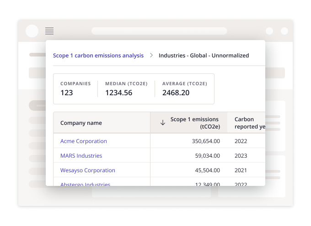
Task: Click Industries - Global - Unnormalized breadcrumb text
Action: [204, 56]
